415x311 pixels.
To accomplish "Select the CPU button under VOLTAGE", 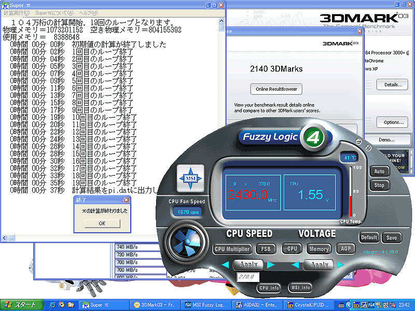I will [x=292, y=249].
